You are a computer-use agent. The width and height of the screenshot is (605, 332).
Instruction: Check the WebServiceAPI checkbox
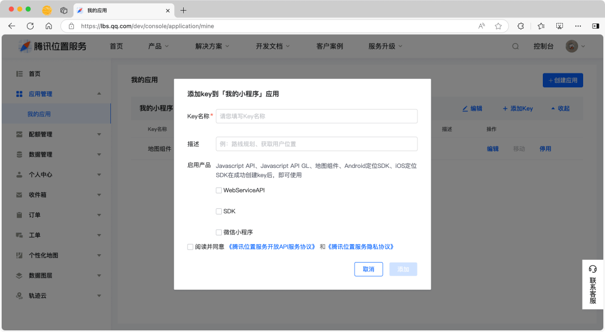219,190
